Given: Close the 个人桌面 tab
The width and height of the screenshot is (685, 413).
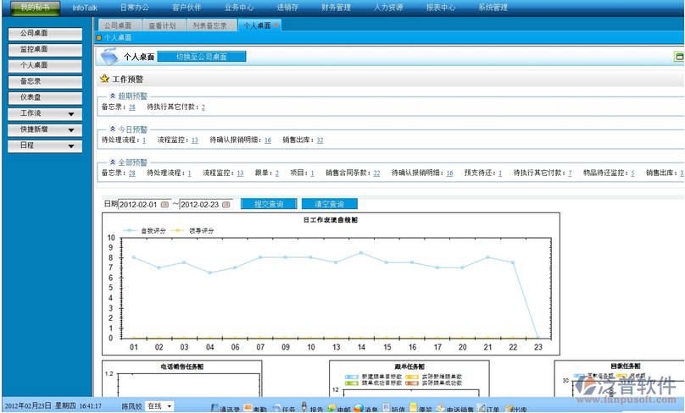Looking at the screenshot, I should tap(276, 26).
